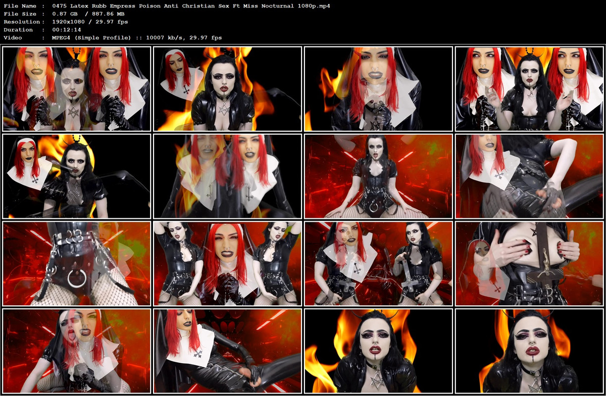Open the close-up thumbnail of a belt ring and fishnets
606x396 pixels.
tap(77, 263)
